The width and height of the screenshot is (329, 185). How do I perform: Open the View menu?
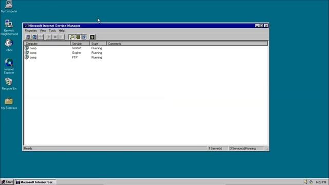43,31
